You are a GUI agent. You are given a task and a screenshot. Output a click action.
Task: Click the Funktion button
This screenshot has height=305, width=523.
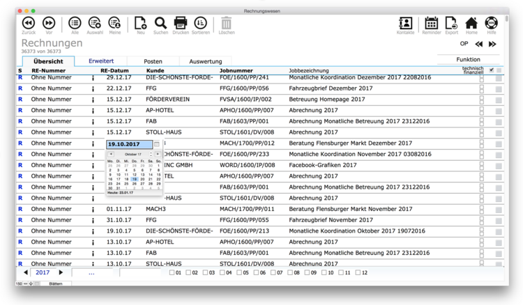468,60
